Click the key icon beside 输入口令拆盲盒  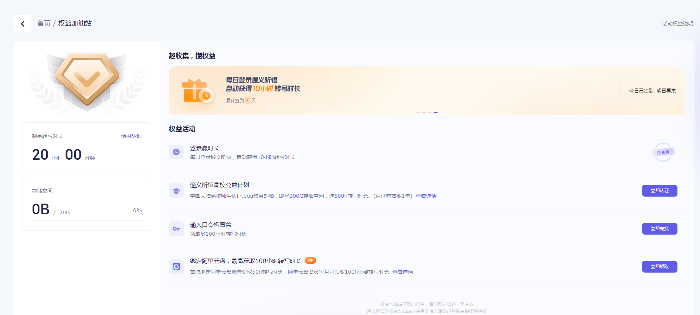tap(176, 229)
